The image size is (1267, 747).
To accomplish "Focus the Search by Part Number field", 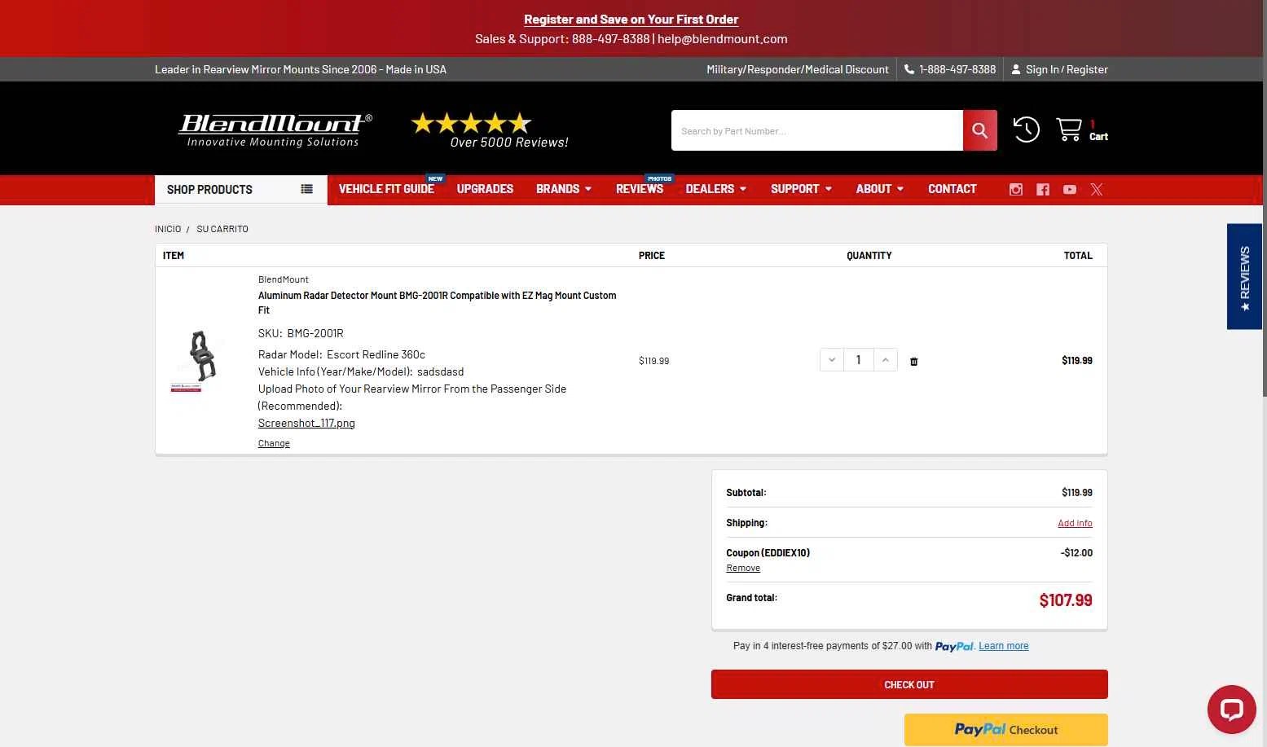I will [x=817, y=130].
